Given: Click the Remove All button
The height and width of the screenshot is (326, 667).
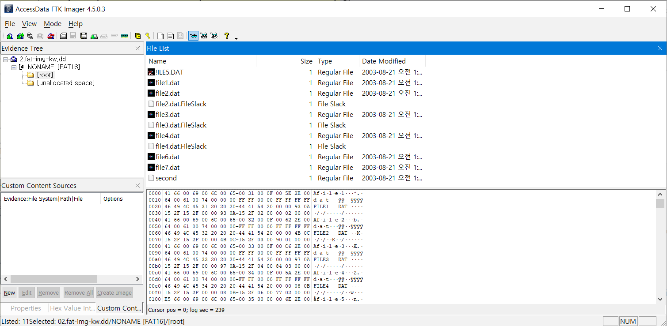Looking at the screenshot, I should click(78, 292).
